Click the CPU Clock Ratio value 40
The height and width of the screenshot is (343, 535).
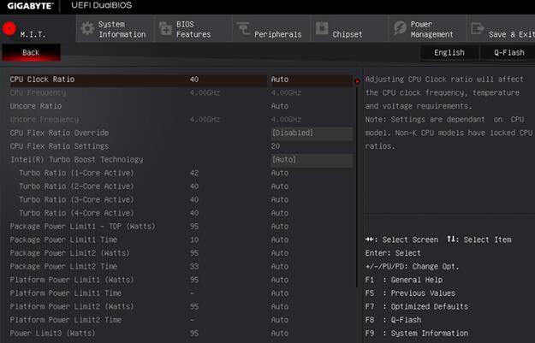pyautogui.click(x=194, y=80)
